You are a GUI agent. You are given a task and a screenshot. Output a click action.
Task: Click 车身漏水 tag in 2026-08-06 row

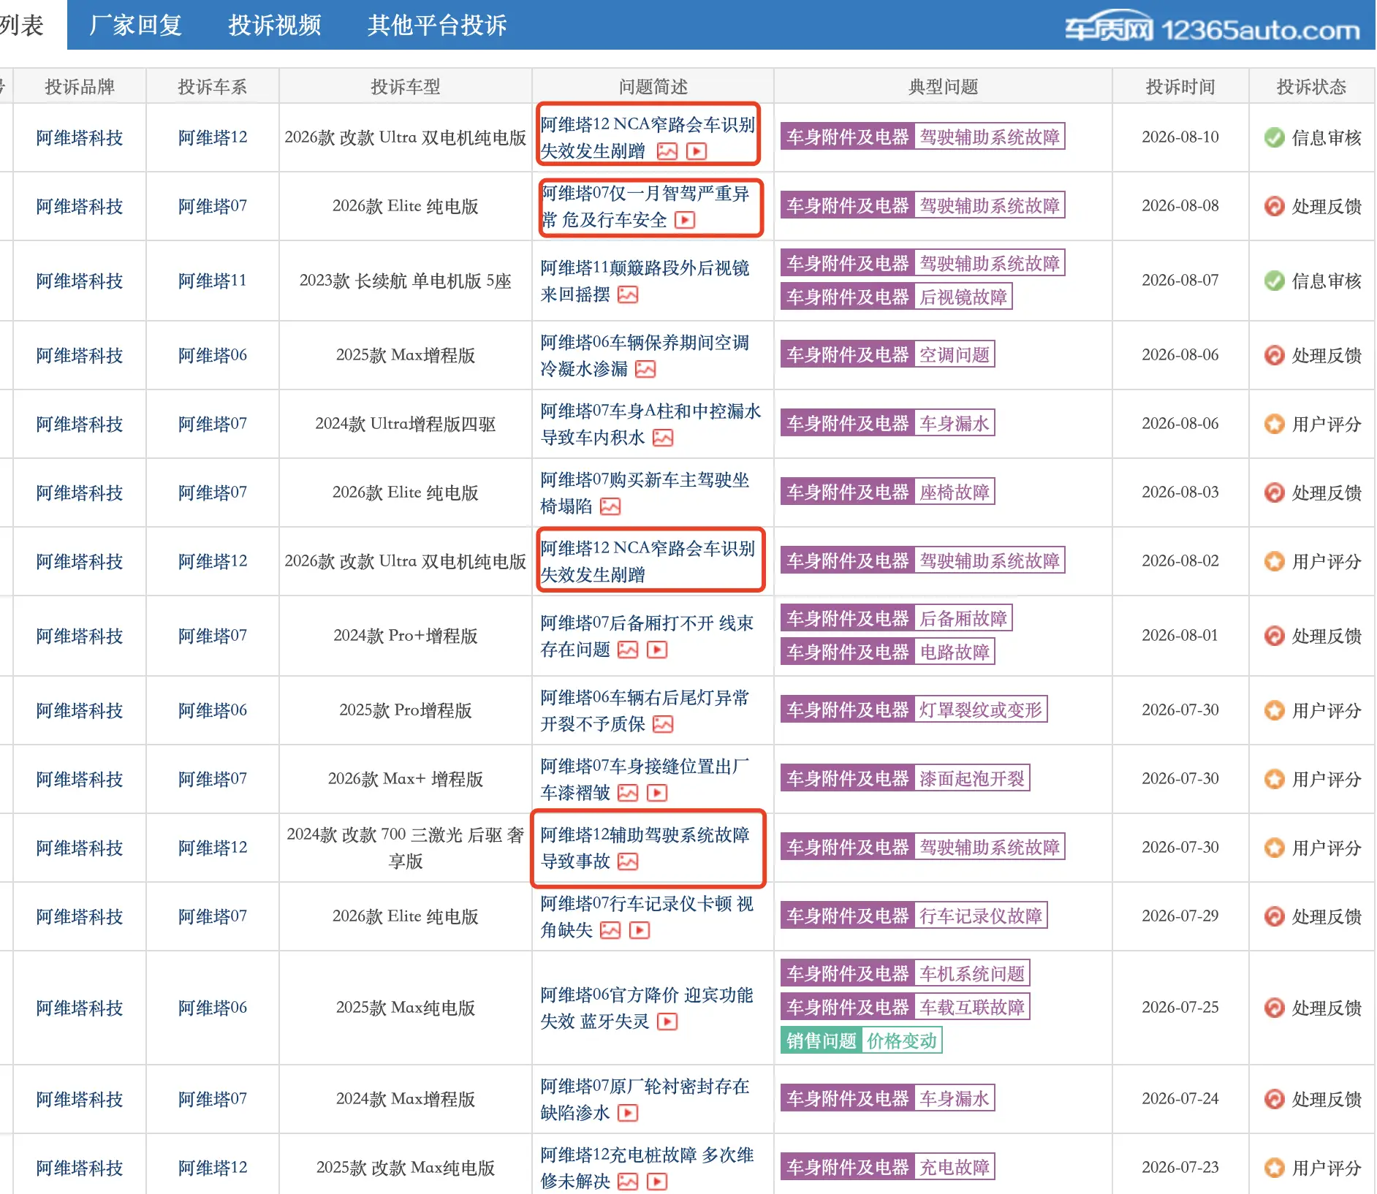click(x=955, y=423)
